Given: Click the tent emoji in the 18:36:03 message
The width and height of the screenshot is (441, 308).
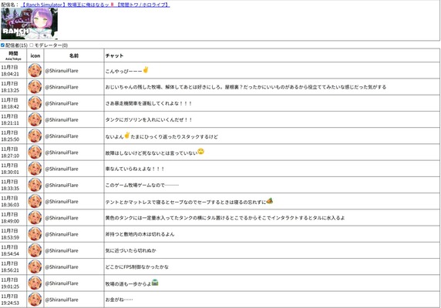Looking at the screenshot, I should point(269,200).
